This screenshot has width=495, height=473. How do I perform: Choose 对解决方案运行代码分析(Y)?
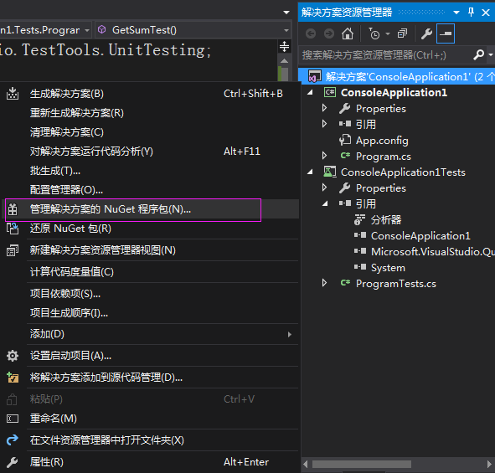(91, 152)
